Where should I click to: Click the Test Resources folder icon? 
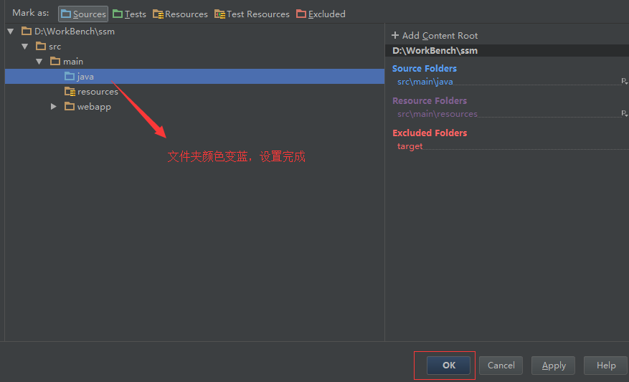coord(219,14)
